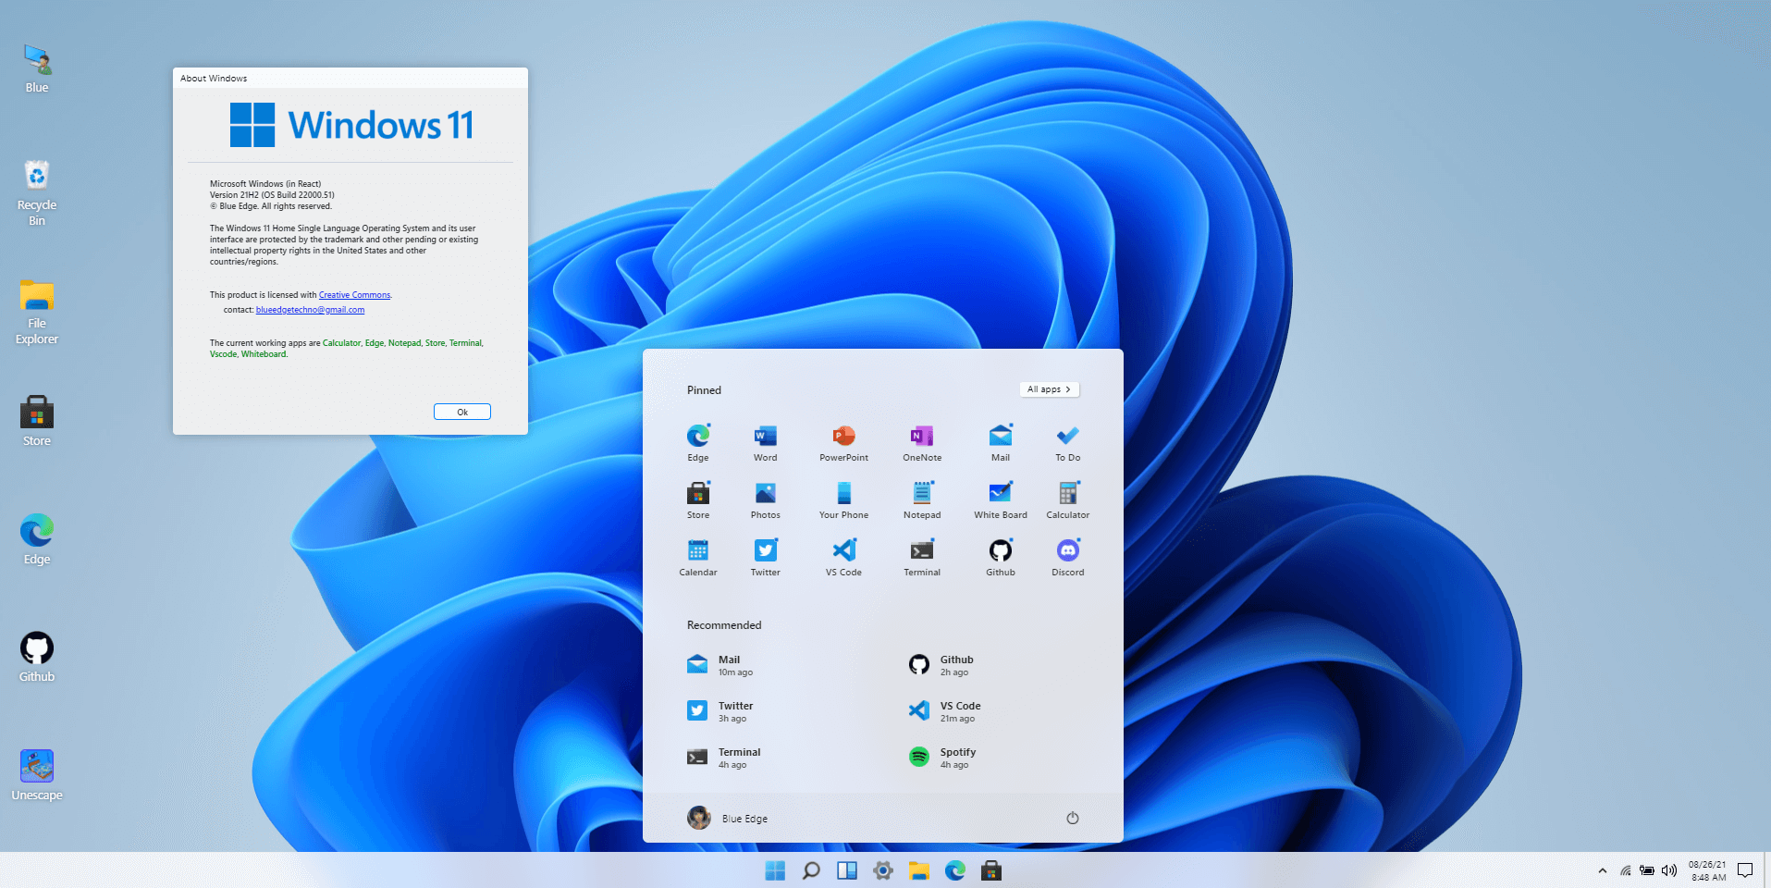
Task: Open the Blue desktop shortcut
Action: [x=37, y=68]
